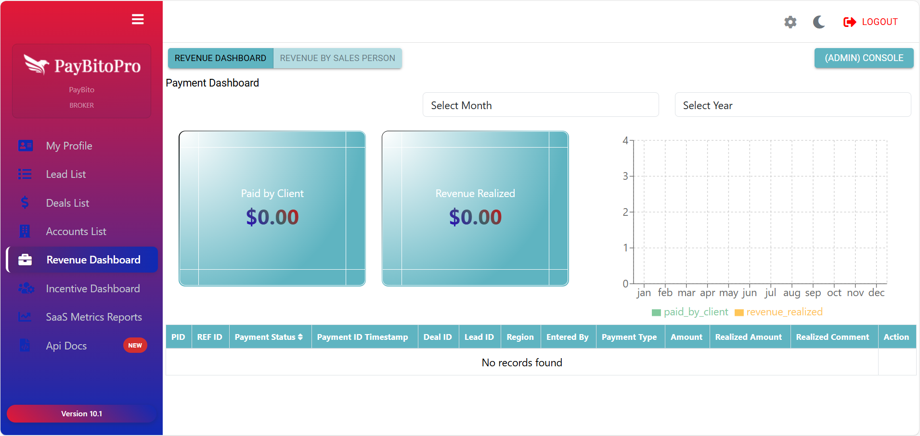Open the (Admin) Console button
920x436 pixels.
(864, 58)
